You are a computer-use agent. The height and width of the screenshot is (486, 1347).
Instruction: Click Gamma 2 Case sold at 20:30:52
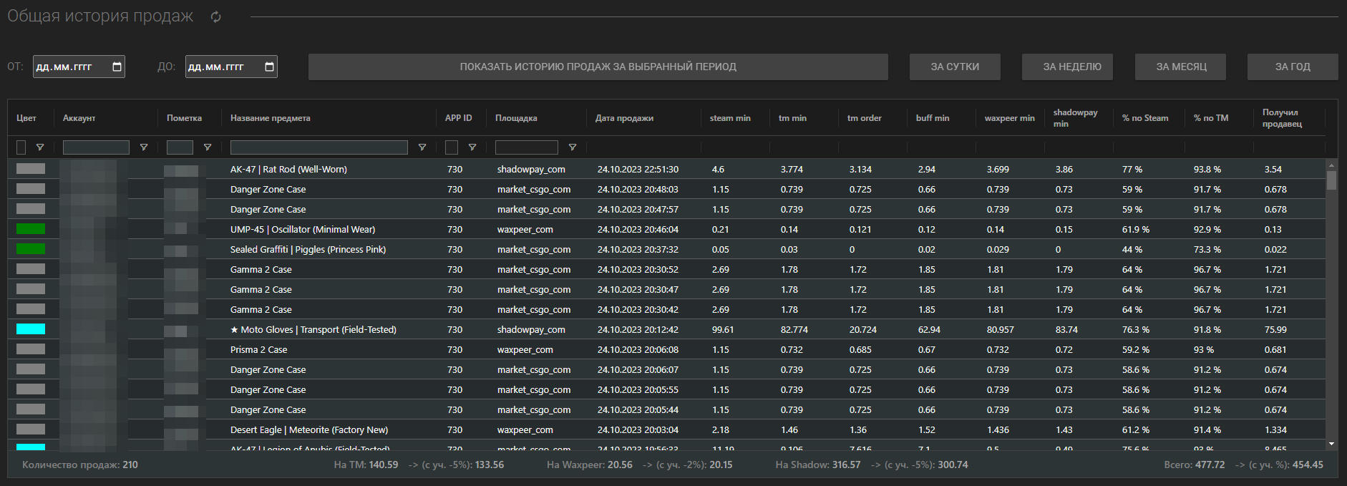coord(261,270)
